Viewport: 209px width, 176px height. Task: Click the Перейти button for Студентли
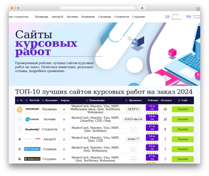click(183, 129)
